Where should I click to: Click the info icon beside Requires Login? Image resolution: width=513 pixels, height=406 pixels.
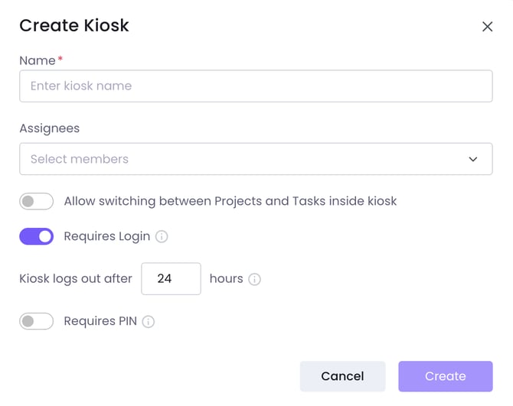pyautogui.click(x=162, y=236)
